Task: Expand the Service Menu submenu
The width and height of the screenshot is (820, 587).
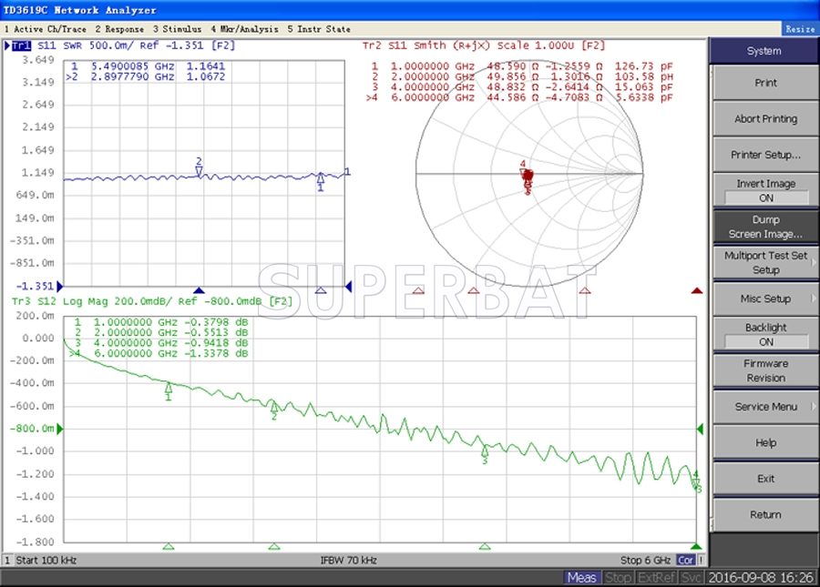Action: click(765, 406)
